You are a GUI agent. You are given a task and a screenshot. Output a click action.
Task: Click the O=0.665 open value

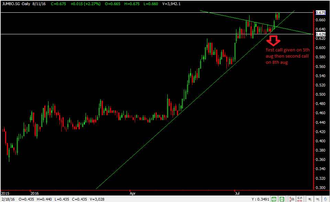coord(113,4)
